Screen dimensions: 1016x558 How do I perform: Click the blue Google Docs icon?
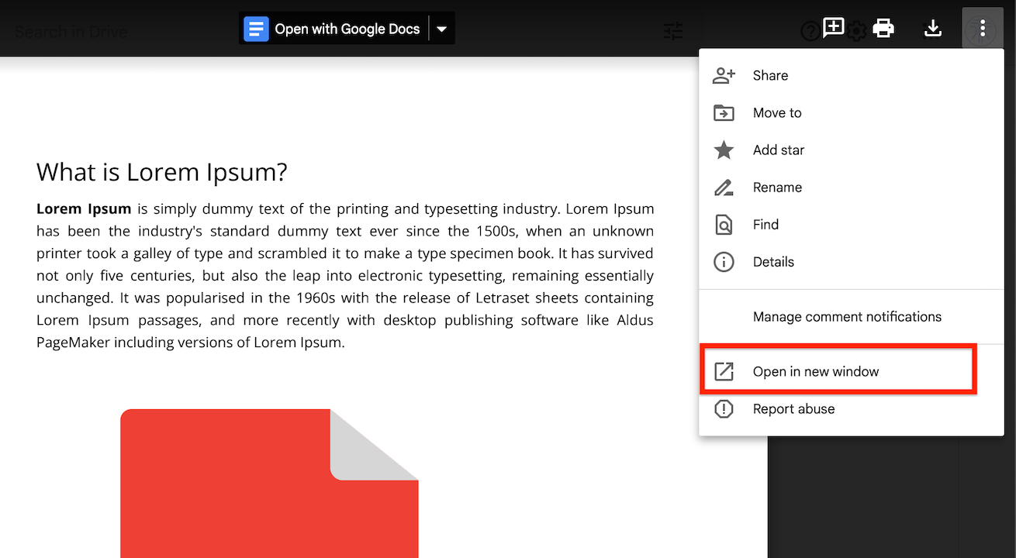point(256,29)
